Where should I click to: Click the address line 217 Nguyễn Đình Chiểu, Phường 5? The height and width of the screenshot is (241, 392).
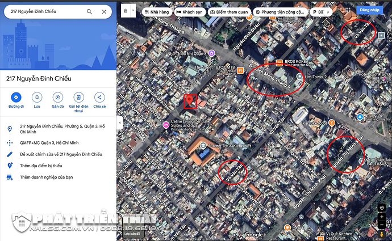coord(62,129)
